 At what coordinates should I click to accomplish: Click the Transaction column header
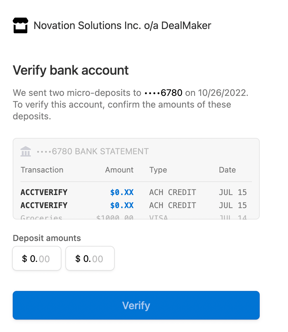click(42, 170)
